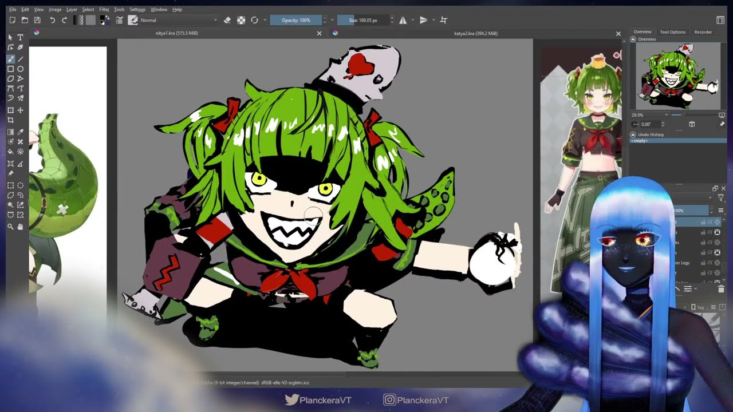This screenshot has height=412, width=733.
Task: Open the File menu
Action: coord(13,10)
